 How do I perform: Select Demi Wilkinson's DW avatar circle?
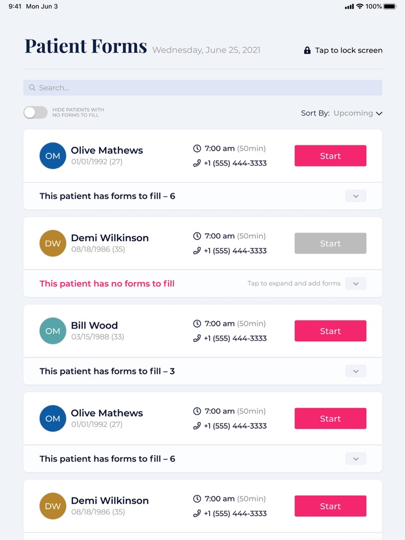point(52,243)
